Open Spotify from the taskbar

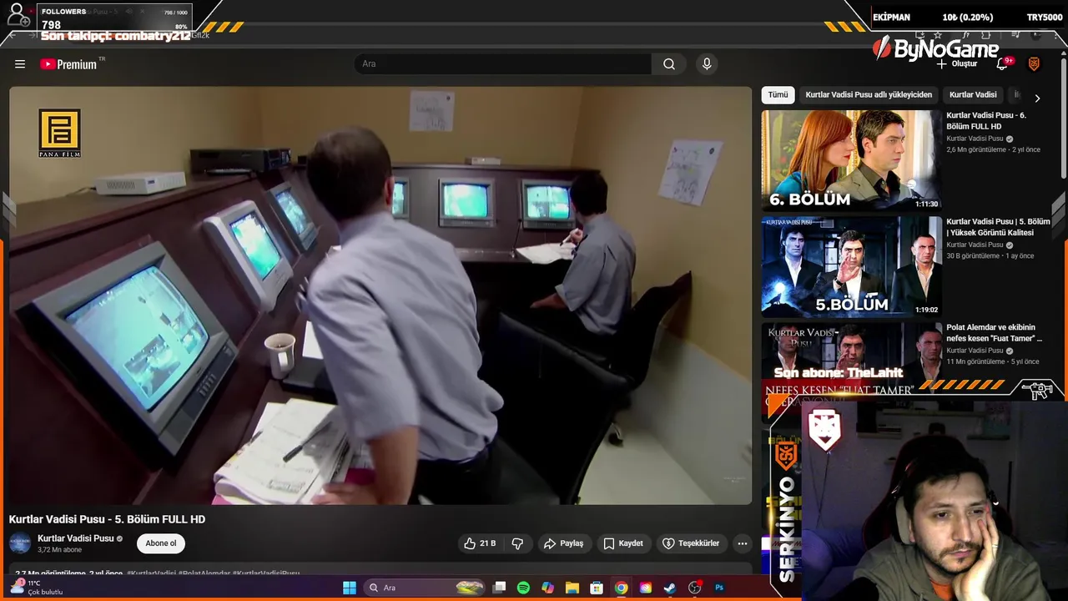point(523,588)
